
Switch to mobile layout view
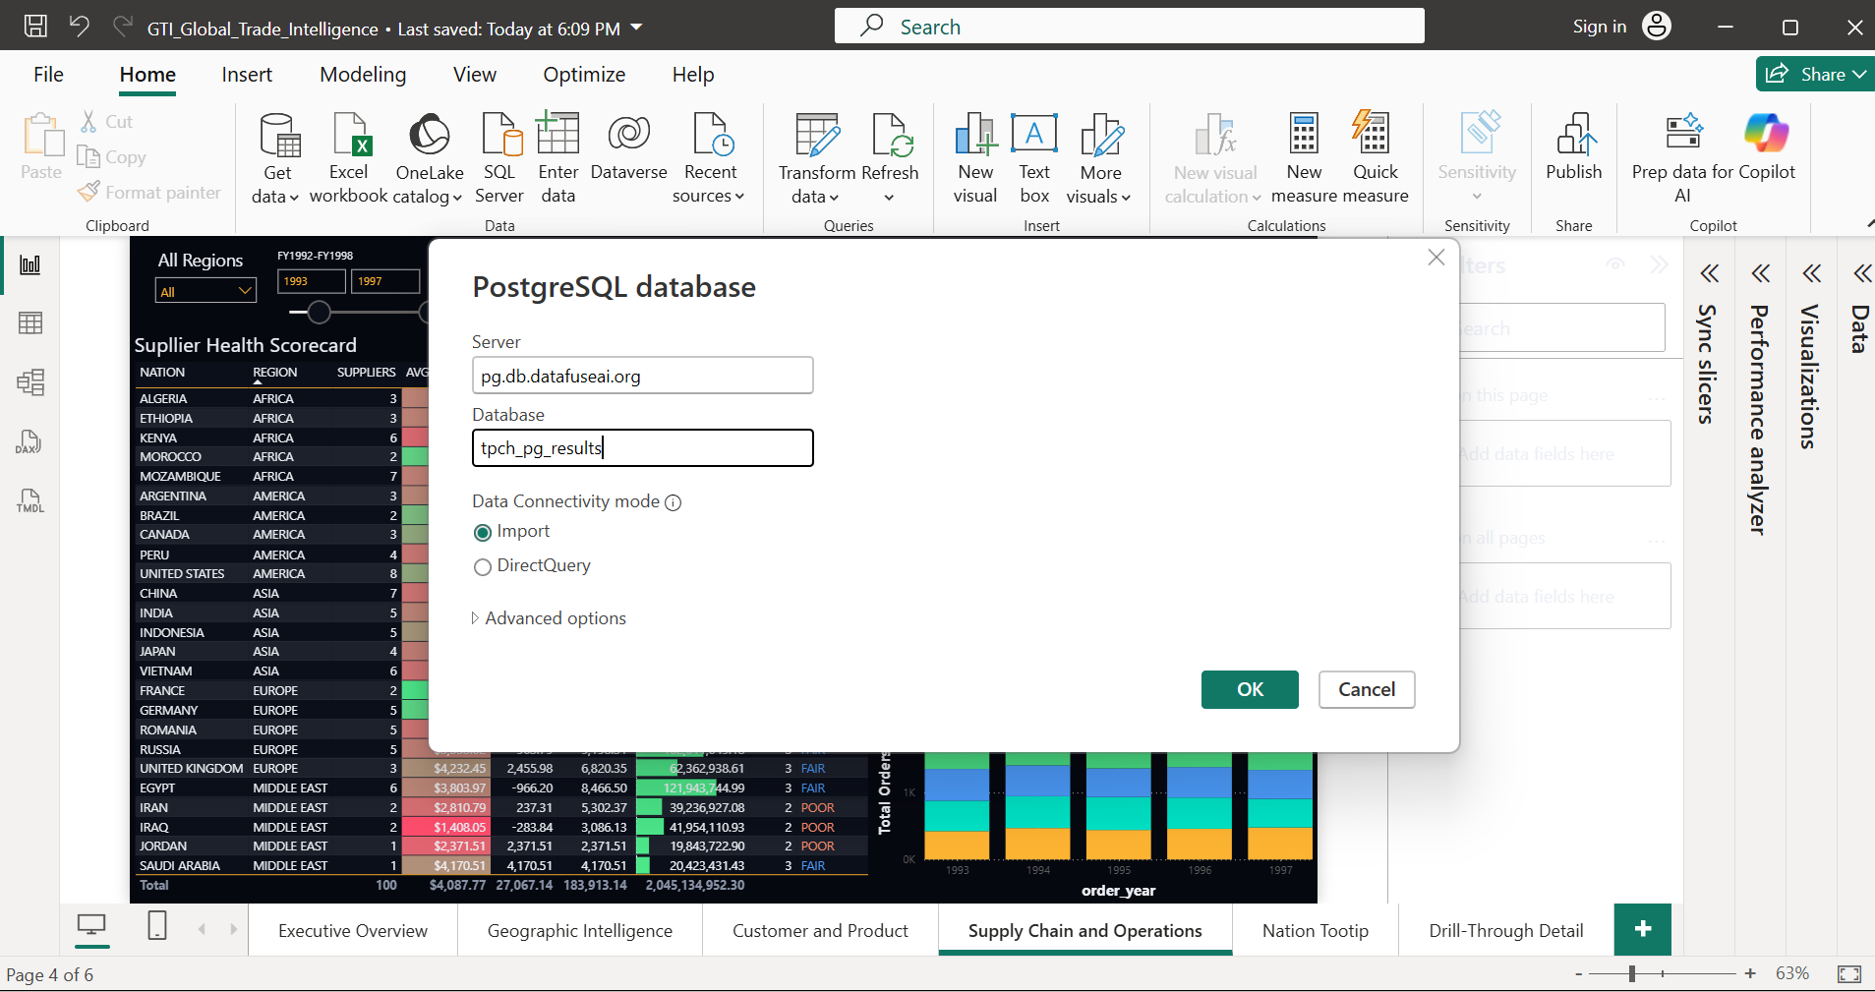pos(157,925)
